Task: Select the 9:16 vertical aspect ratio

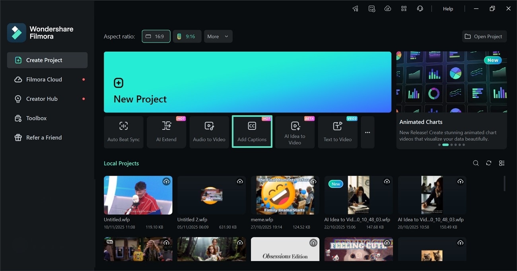Action: tap(187, 36)
